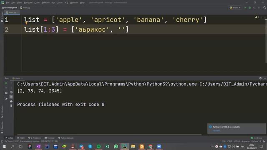Open the Window menu
The height and width of the screenshot is (150, 267).
74,2
